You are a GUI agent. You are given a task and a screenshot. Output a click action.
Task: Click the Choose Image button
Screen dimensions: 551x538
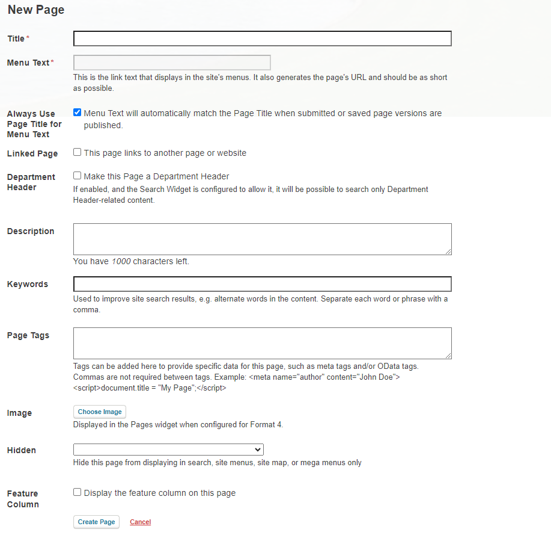coord(100,412)
